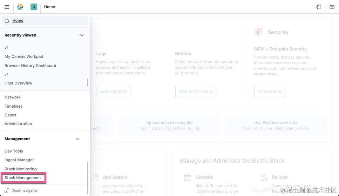This screenshot has height=196, width=339.
Task: Click Connect to your Elasticsearch index
Action: click(x=276, y=128)
